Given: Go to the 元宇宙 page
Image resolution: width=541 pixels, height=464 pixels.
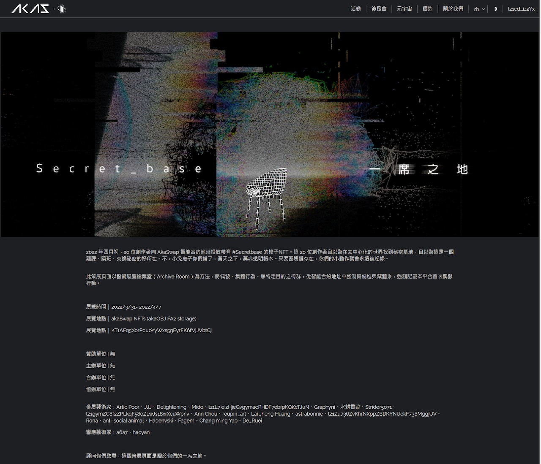Looking at the screenshot, I should coord(404,9).
